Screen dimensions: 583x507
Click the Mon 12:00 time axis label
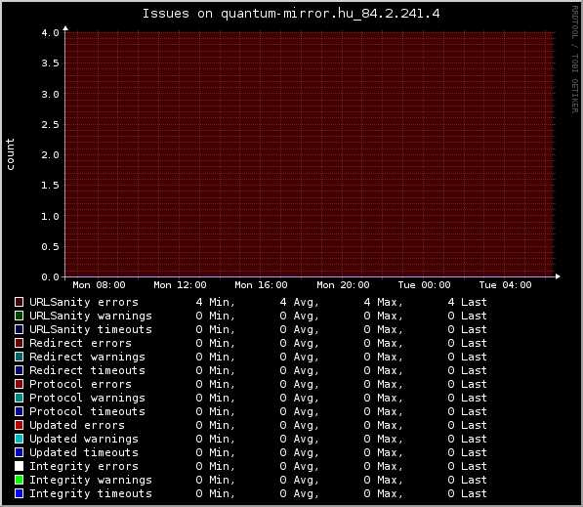click(180, 285)
